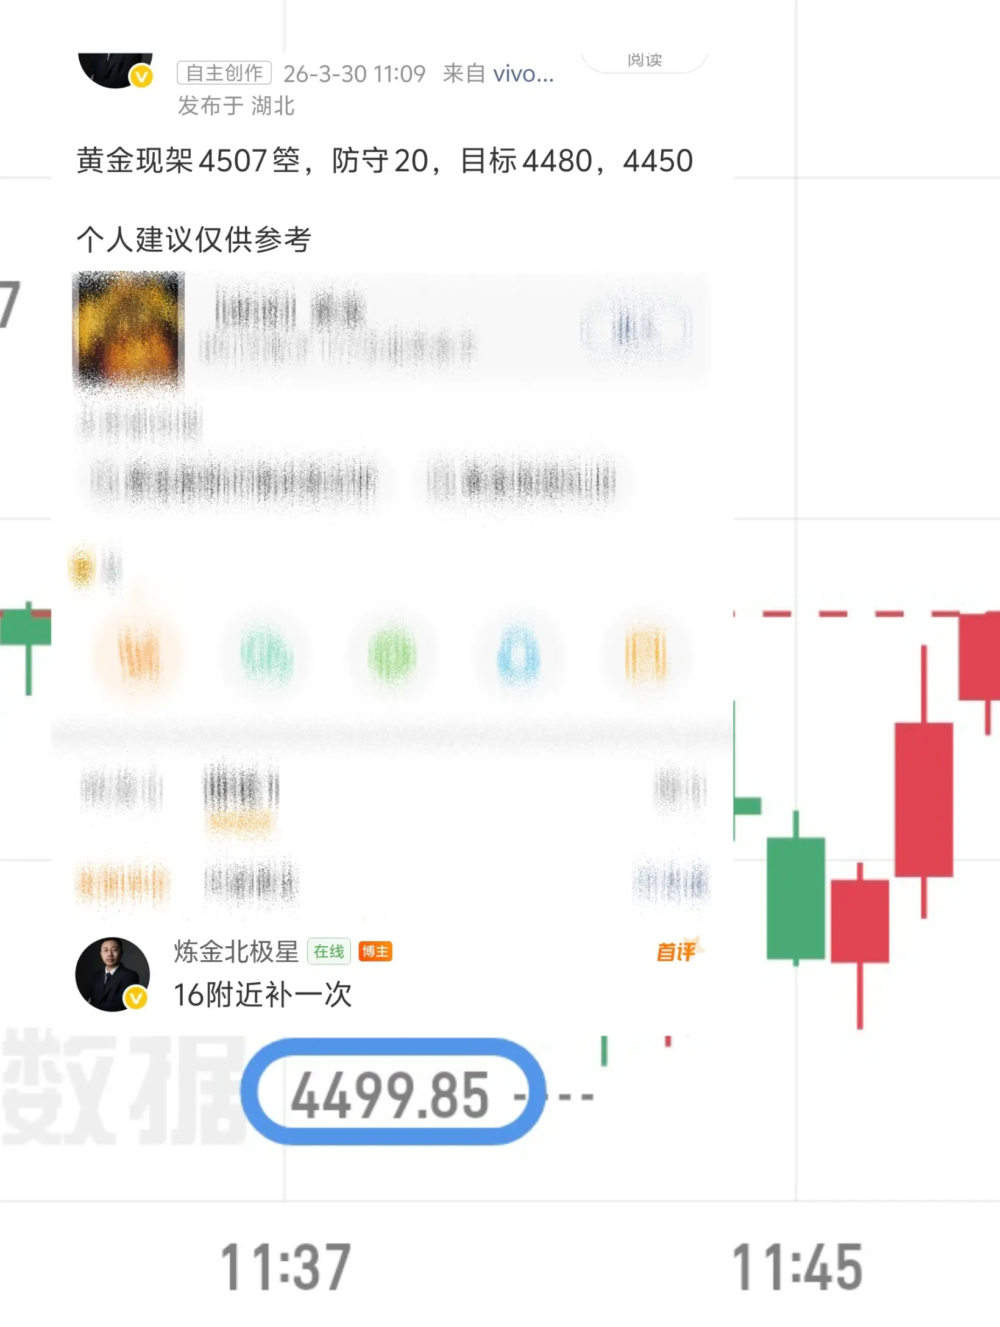Click the 自主创作 tag label

coord(224,73)
